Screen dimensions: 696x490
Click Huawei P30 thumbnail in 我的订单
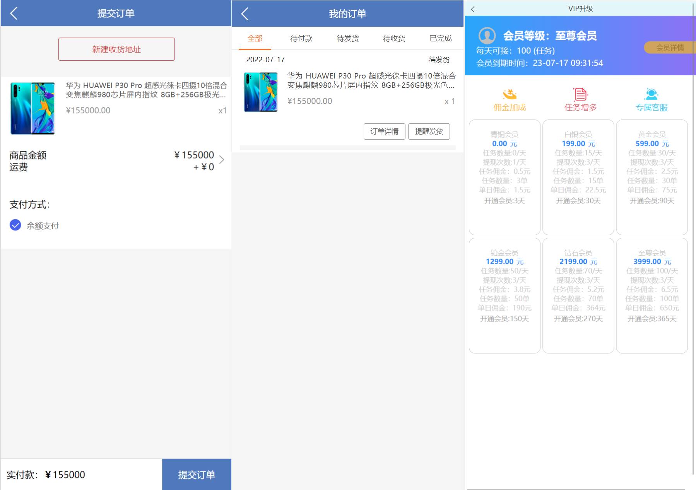point(261,92)
